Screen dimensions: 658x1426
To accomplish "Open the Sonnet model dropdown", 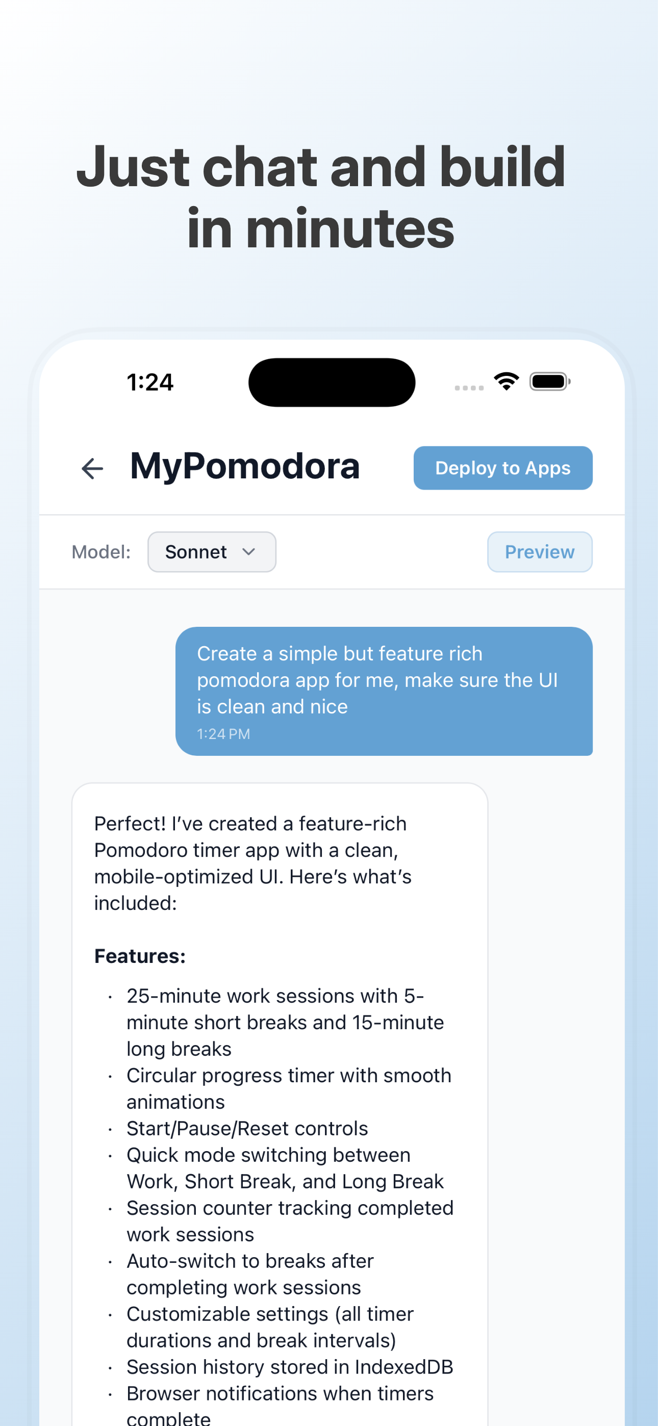I will point(212,551).
